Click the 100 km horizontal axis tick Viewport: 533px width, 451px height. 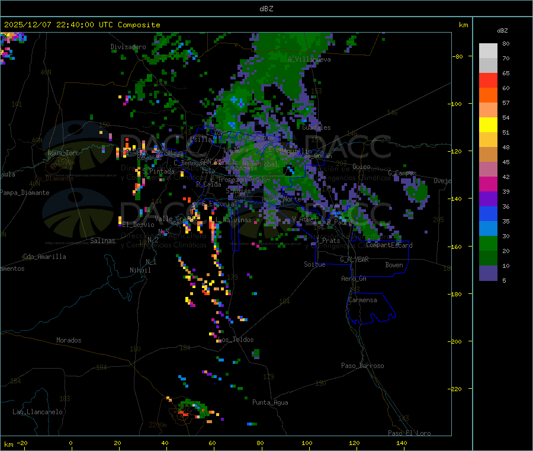307,443
